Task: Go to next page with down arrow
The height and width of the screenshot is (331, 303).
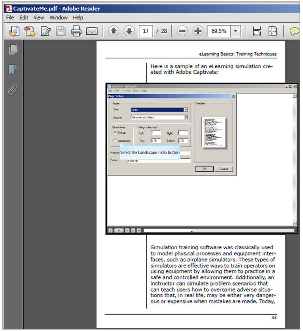Action: (x=129, y=31)
